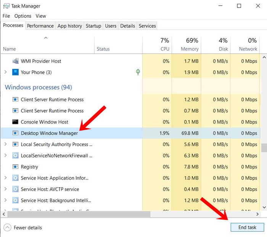Sort processes by Memory column header
Screen dimensions: 267x237
187,45
